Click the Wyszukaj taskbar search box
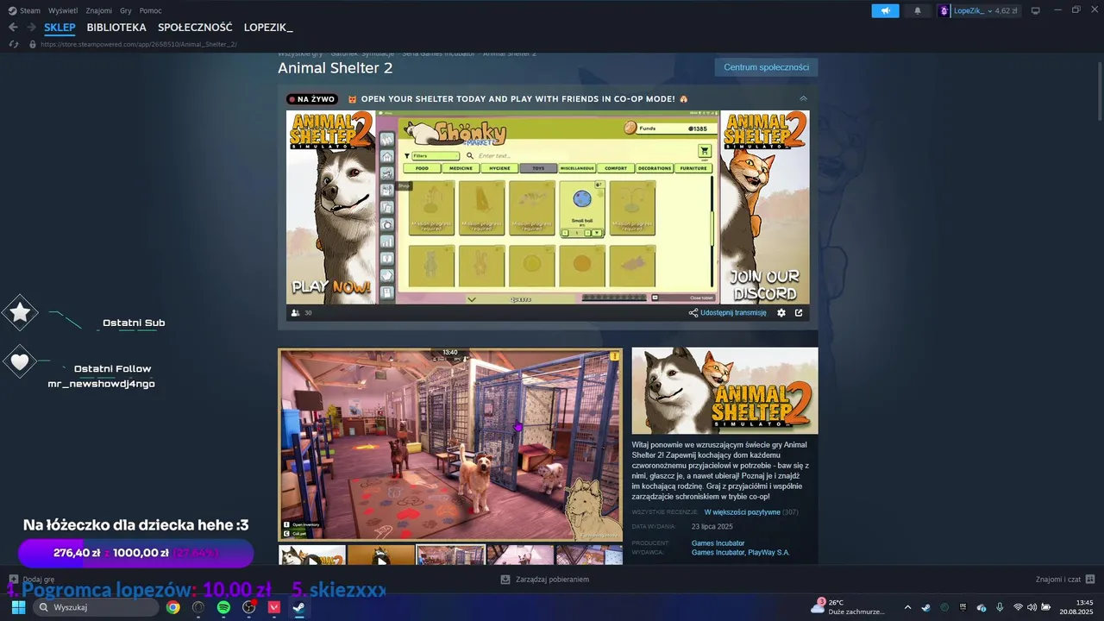The height and width of the screenshot is (621, 1104). [x=96, y=607]
